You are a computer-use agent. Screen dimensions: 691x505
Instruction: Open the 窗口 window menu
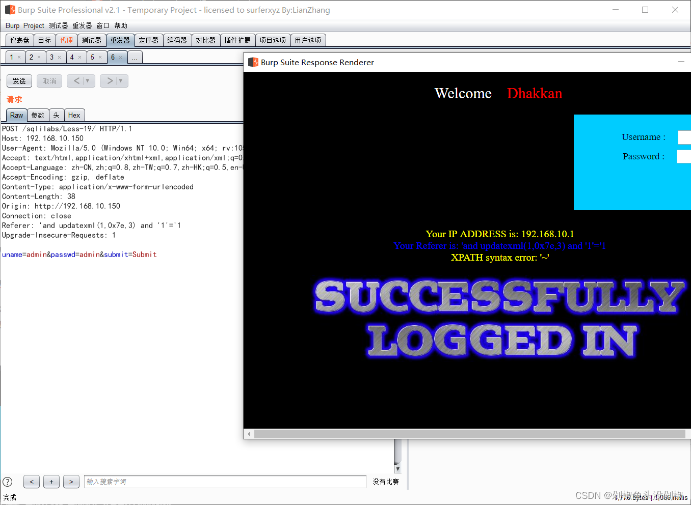pos(103,25)
